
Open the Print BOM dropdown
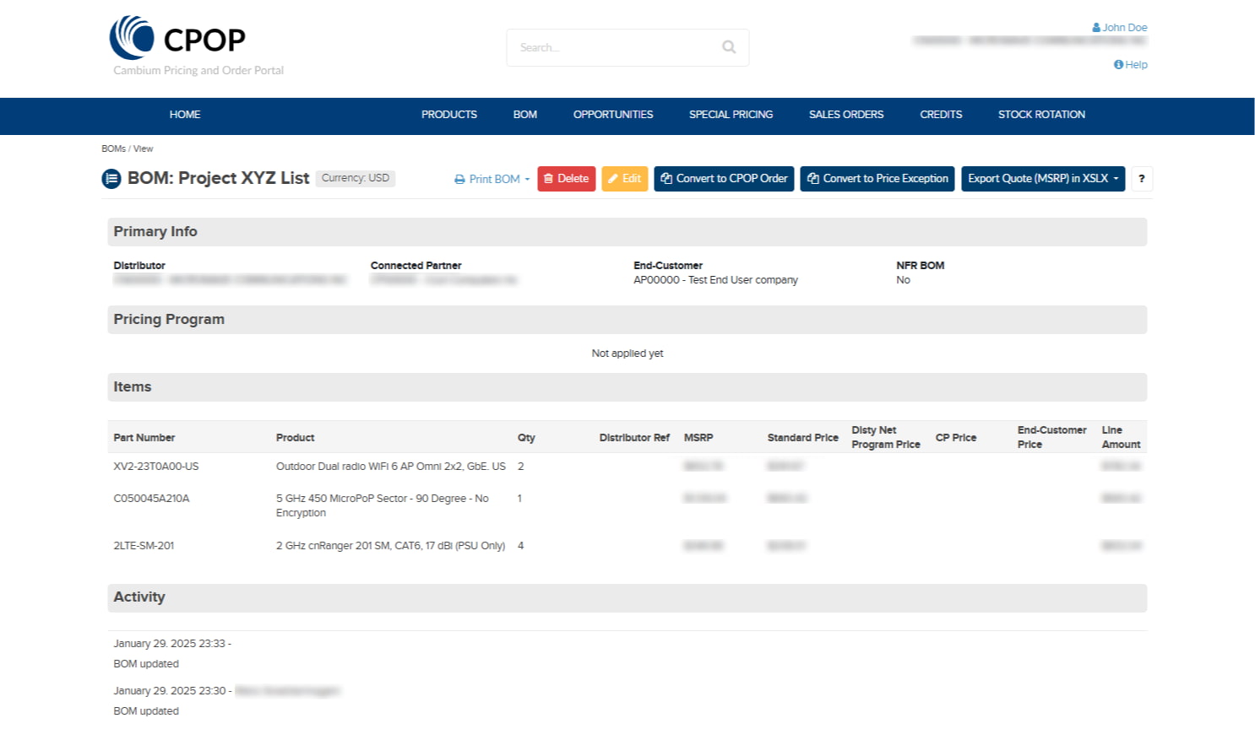tap(492, 180)
